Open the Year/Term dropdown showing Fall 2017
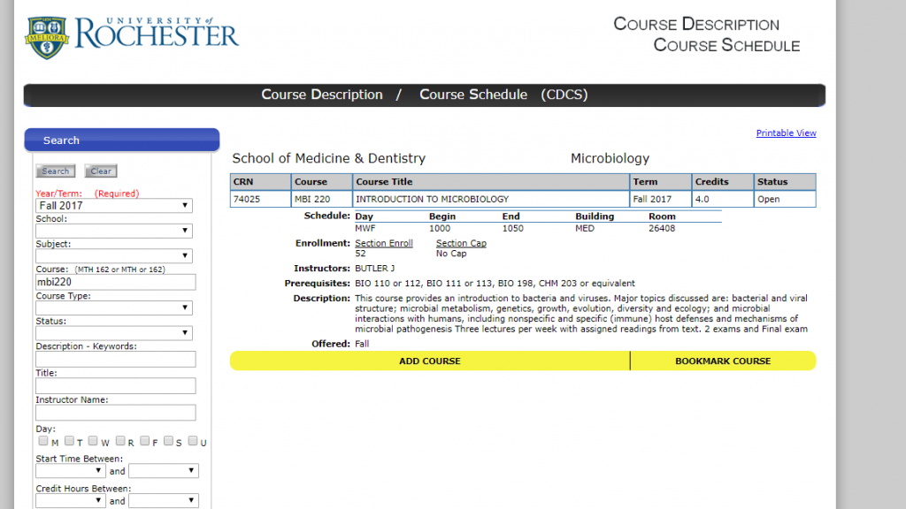 pyautogui.click(x=114, y=205)
